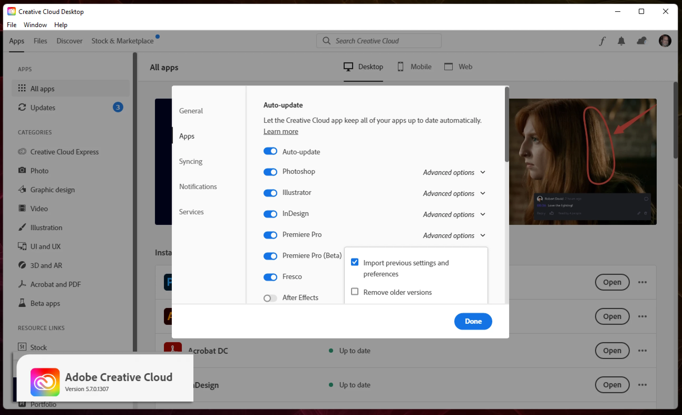
Task: Select the 3D and AR category icon
Action: click(22, 265)
